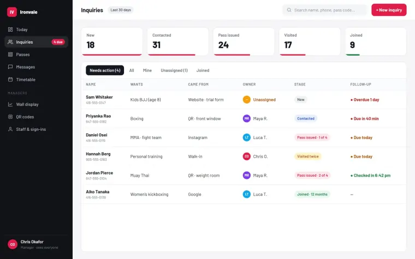Image resolution: width=415 pixels, height=259 pixels.
Task: Click the NAME column header
Action: [x=91, y=85]
